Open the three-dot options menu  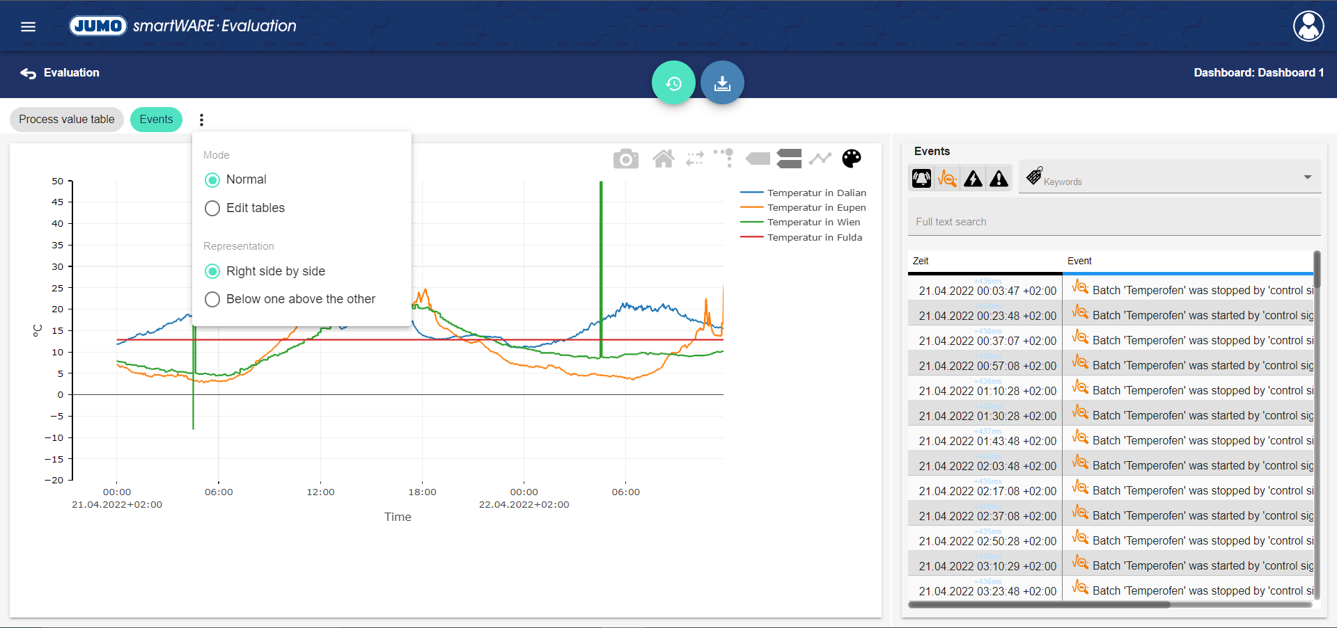(x=202, y=120)
